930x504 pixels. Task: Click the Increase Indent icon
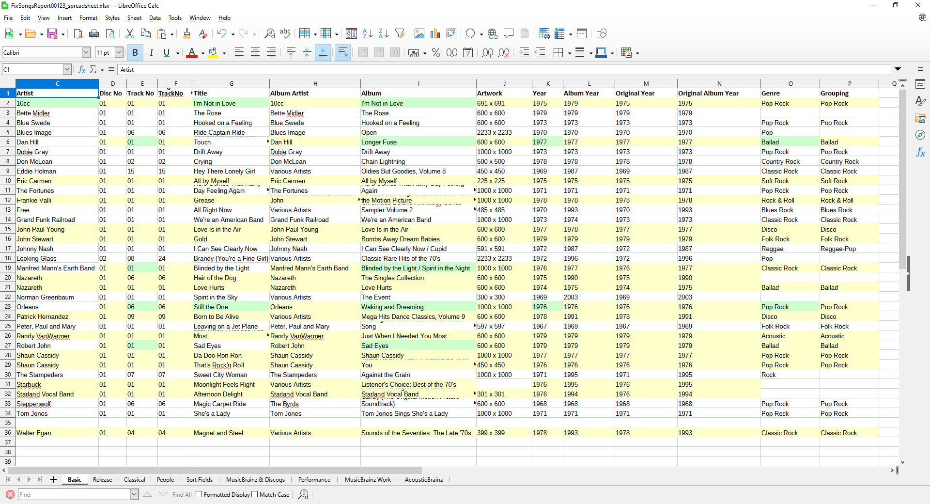coord(524,53)
